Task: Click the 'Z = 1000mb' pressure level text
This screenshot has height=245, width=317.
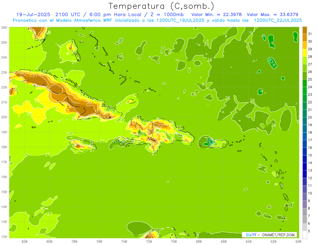Action: tap(167, 15)
